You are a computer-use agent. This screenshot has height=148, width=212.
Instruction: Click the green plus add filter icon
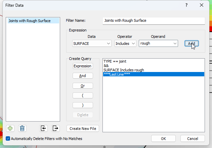click(x=10, y=128)
